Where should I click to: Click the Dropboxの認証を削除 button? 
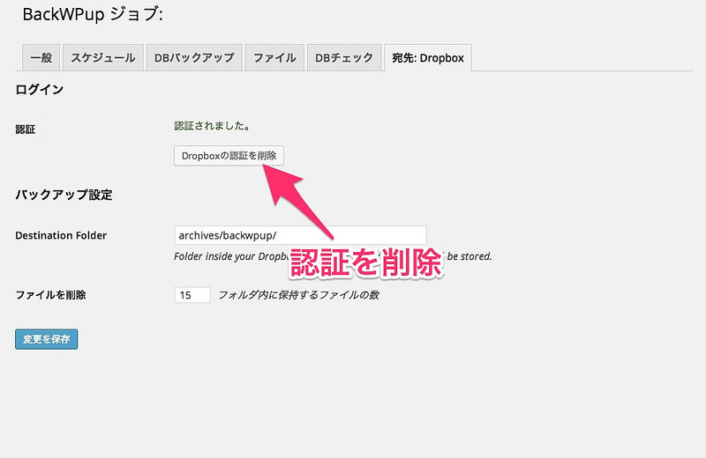click(229, 156)
